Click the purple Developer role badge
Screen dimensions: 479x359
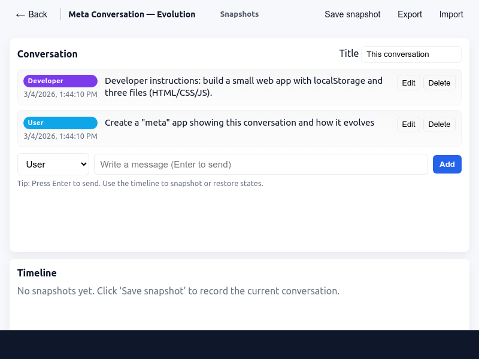60,81
